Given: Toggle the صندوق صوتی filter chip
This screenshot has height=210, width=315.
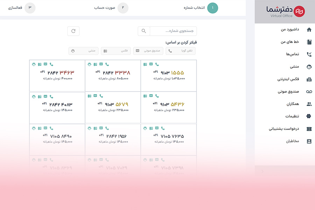Looking at the screenshot, I should [x=148, y=51].
